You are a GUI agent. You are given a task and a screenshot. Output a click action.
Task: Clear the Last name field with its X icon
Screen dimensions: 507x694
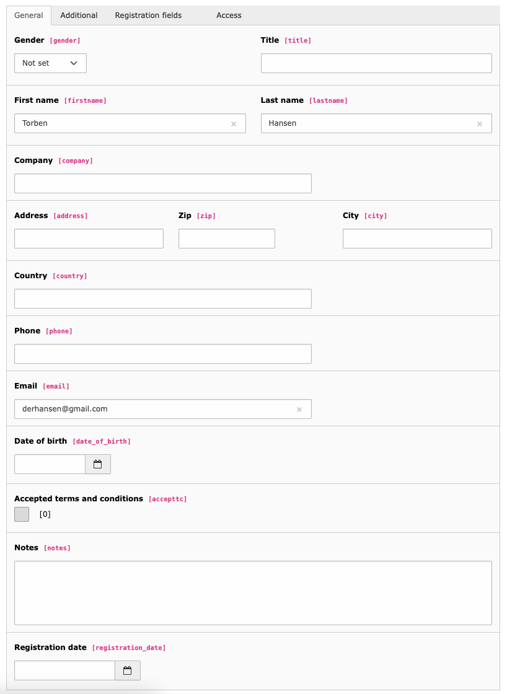pos(480,123)
